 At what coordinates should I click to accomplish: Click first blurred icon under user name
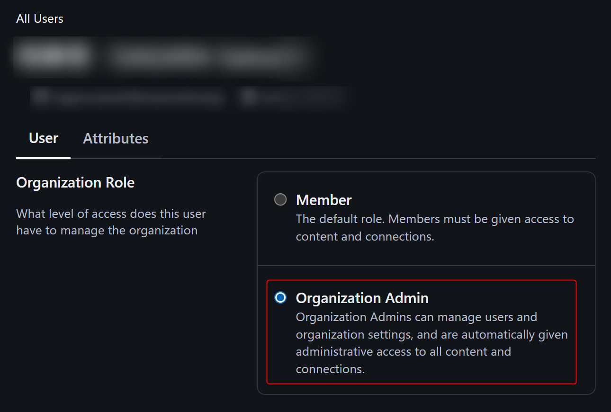point(42,98)
